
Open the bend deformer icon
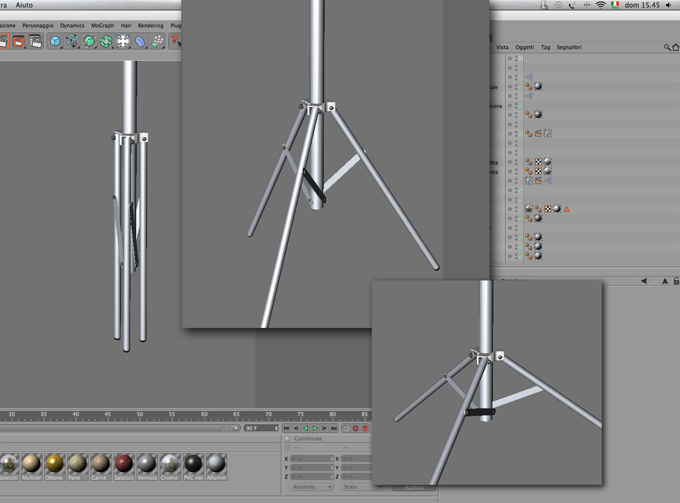(140, 41)
